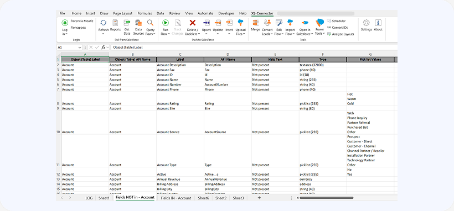This screenshot has width=454, height=211.
Task: Click the Florencia Mouriz user label
Action: 82,21
